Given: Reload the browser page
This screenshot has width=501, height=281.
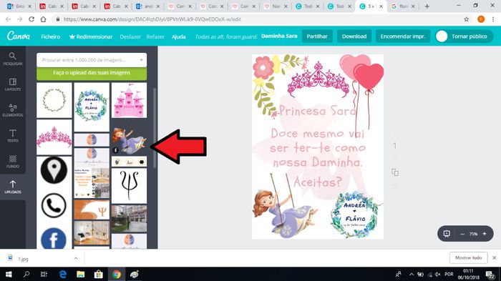Looking at the screenshot, I should (x=31, y=19).
